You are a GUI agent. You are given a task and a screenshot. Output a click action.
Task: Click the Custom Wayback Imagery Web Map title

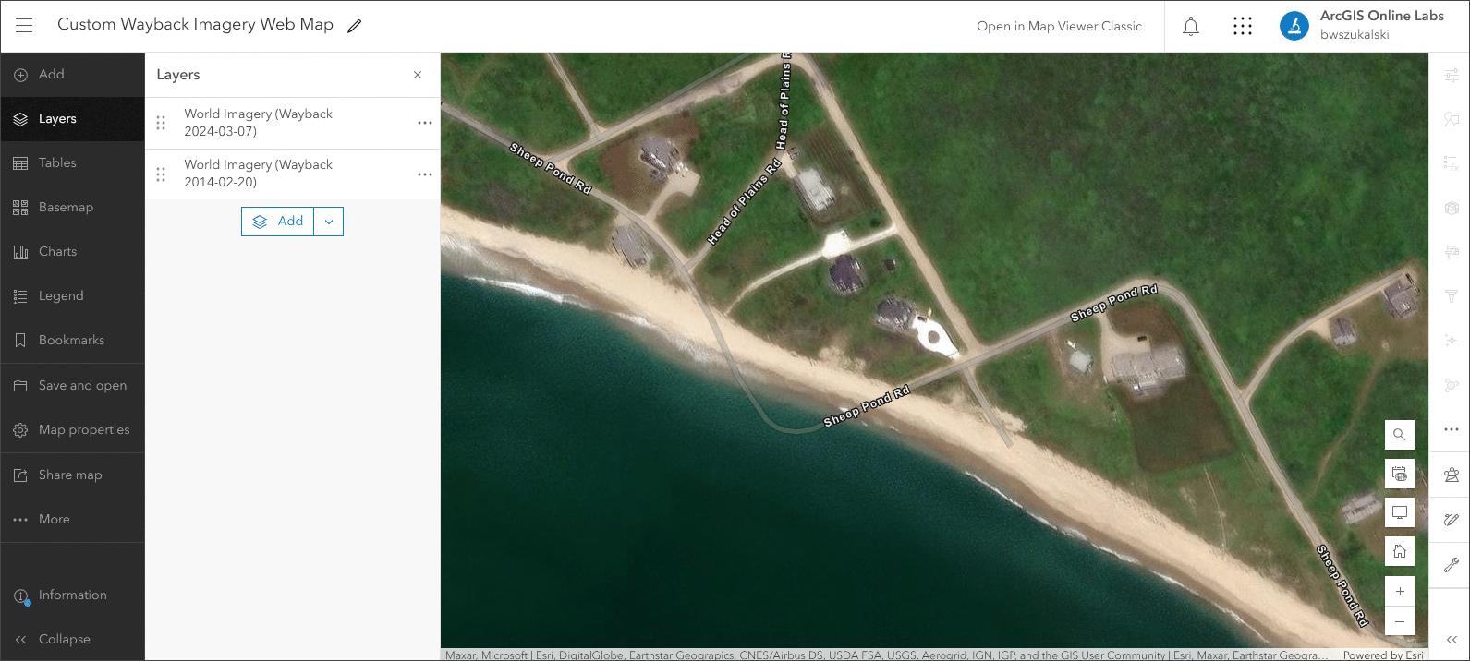tap(195, 25)
